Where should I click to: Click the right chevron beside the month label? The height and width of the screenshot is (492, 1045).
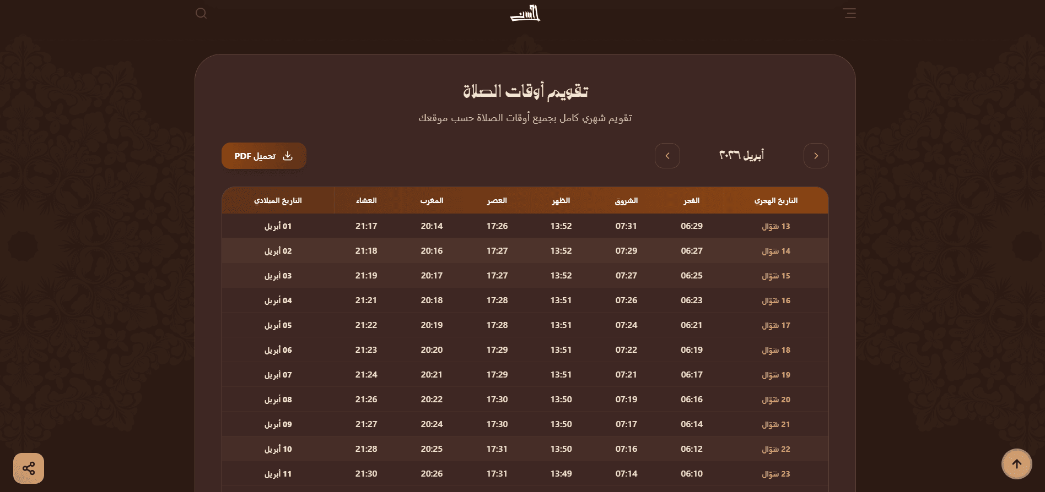816,156
